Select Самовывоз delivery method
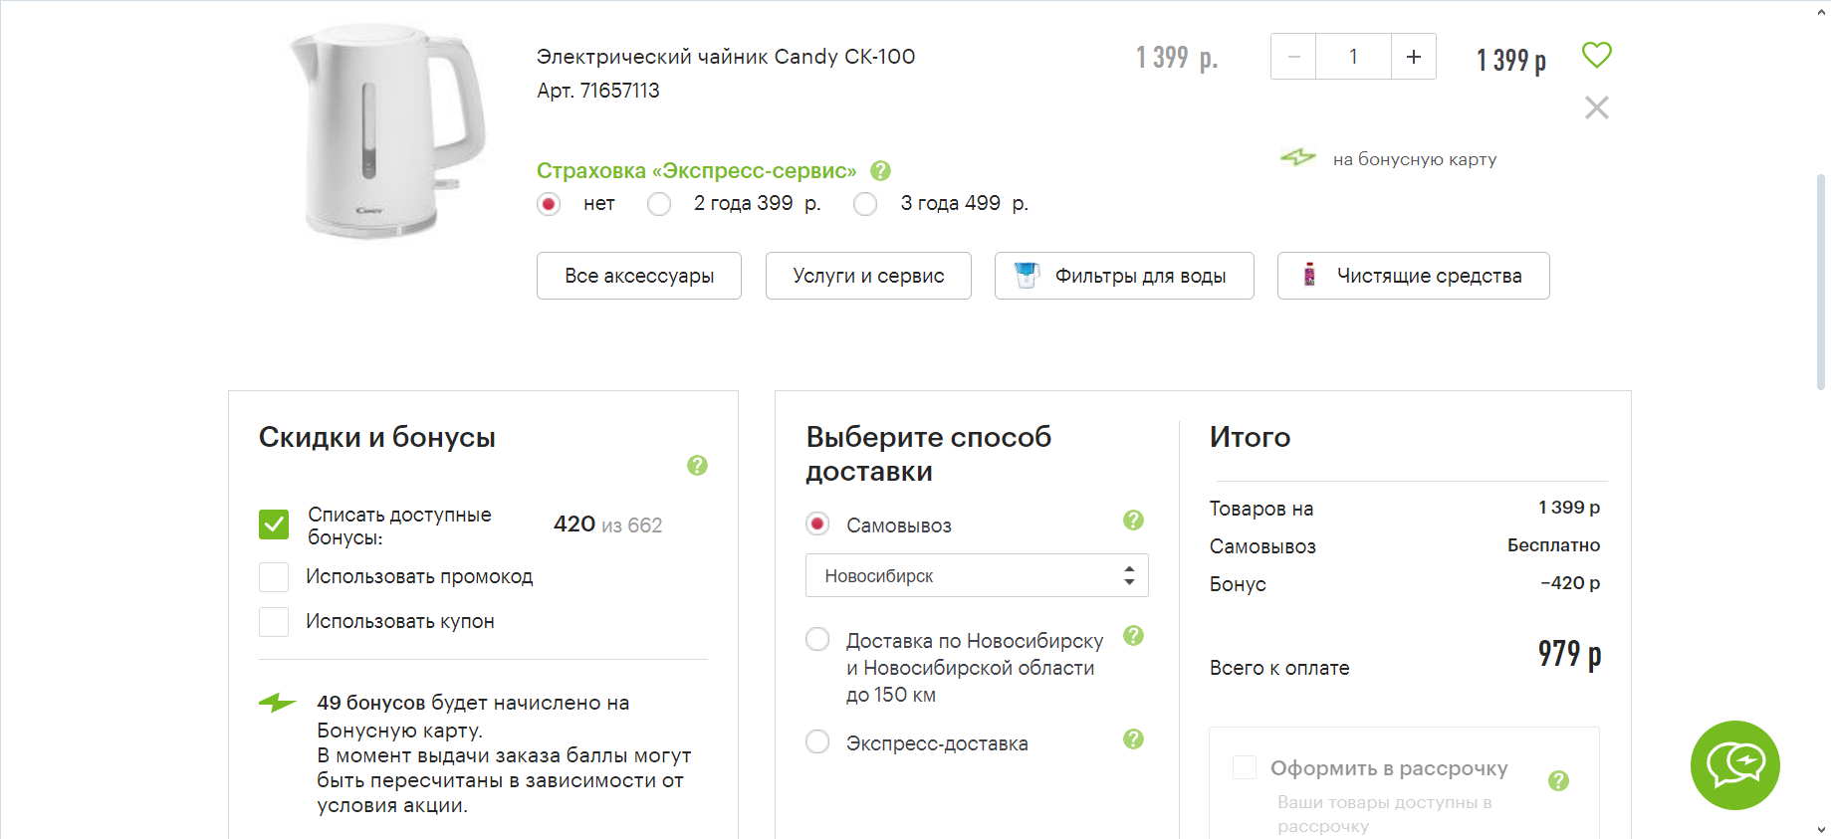Viewport: 1831px width, 839px height. coord(817,524)
